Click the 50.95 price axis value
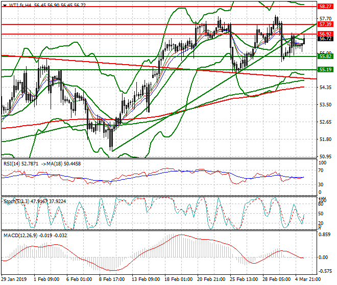The width and height of the screenshot is (337, 285). [325, 156]
